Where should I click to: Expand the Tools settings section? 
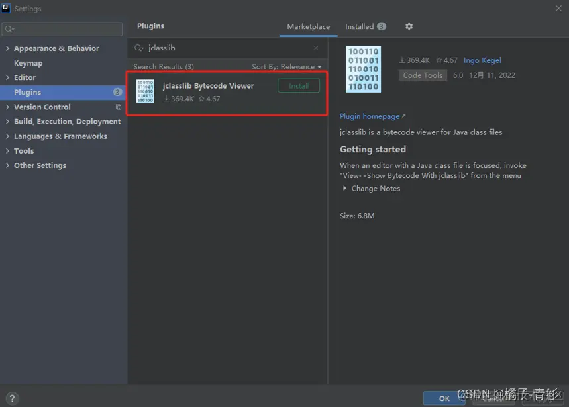[7, 151]
